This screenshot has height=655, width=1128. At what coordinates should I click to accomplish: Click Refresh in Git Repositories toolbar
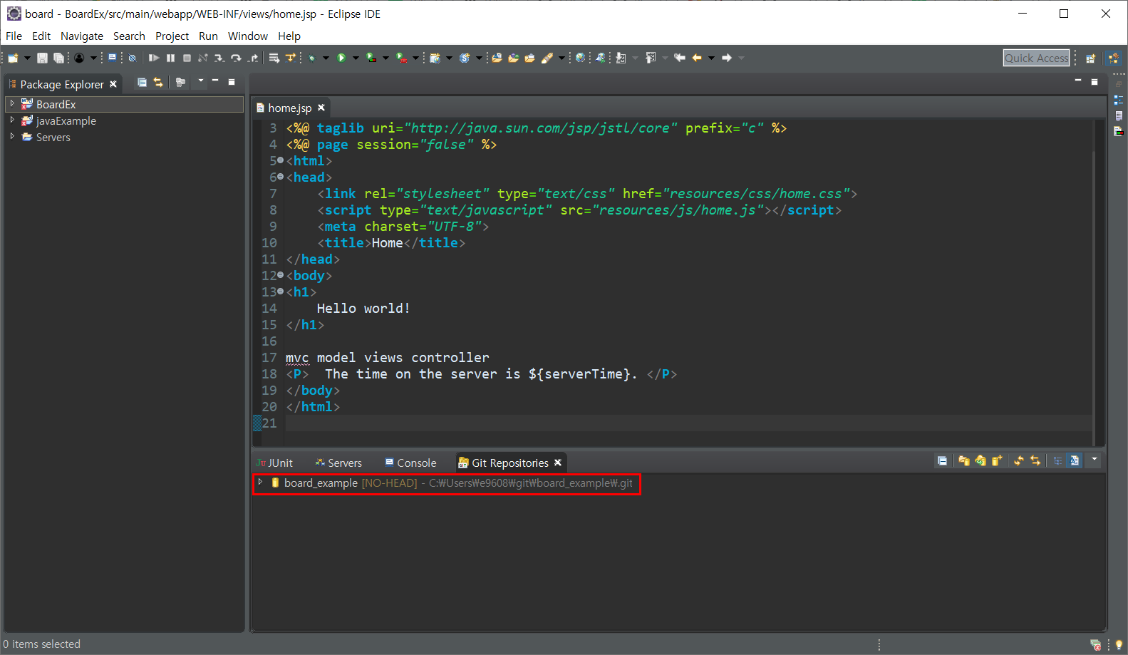tap(1019, 461)
